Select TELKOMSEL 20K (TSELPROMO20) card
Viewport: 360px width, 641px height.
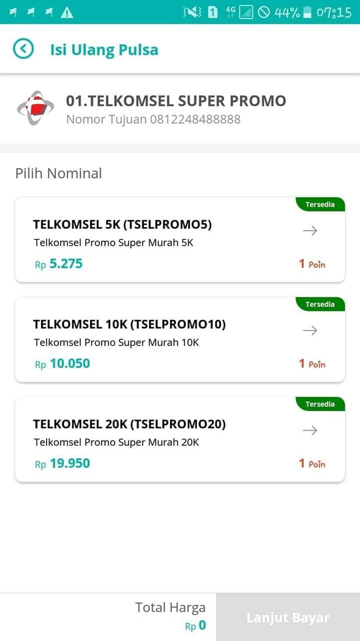(180, 439)
